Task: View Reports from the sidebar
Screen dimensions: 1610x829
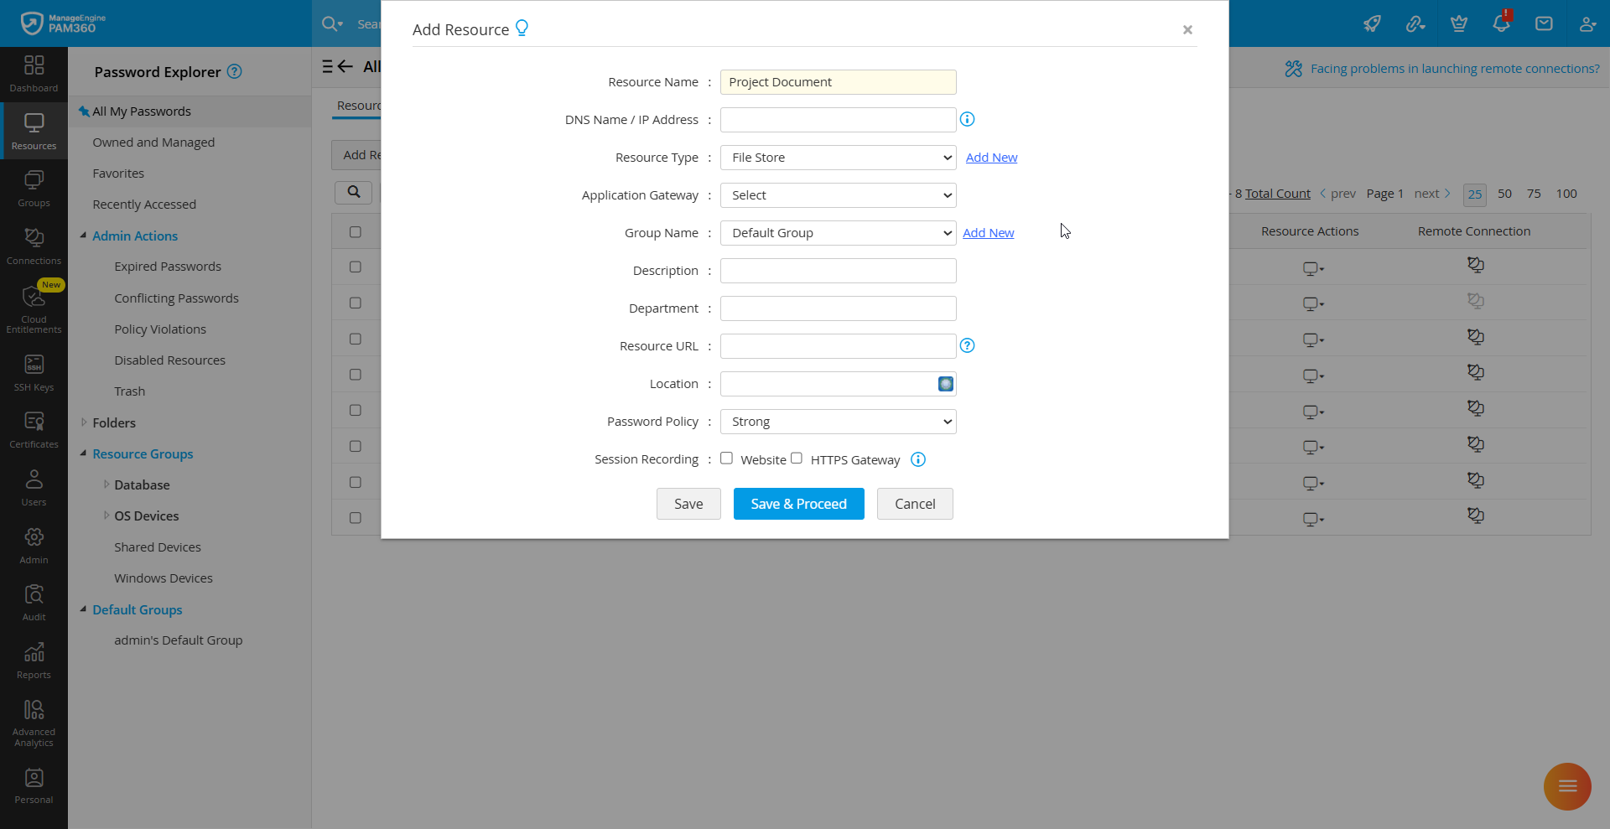Action: point(34,660)
